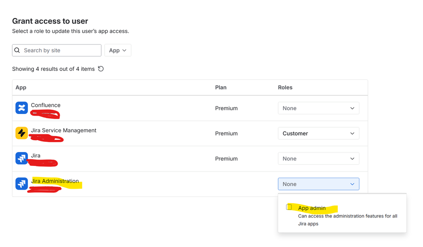Expand the Jira roles dropdown

[x=318, y=159]
